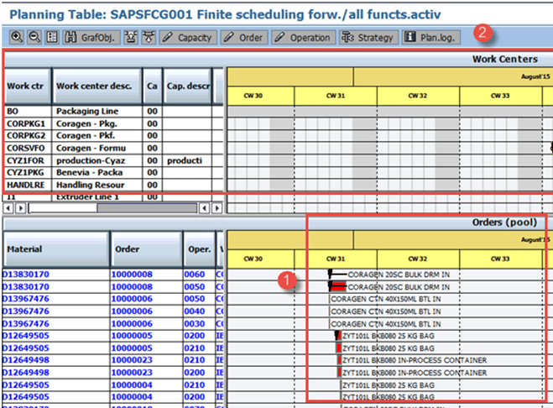
Task: Click the dispatch icon after GrafObj.
Action: [133, 37]
